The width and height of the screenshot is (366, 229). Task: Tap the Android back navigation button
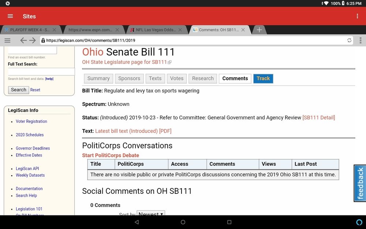tap(137, 222)
